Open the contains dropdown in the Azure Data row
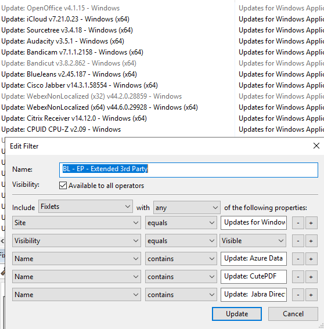The height and width of the screenshot is (329, 324). click(181, 259)
